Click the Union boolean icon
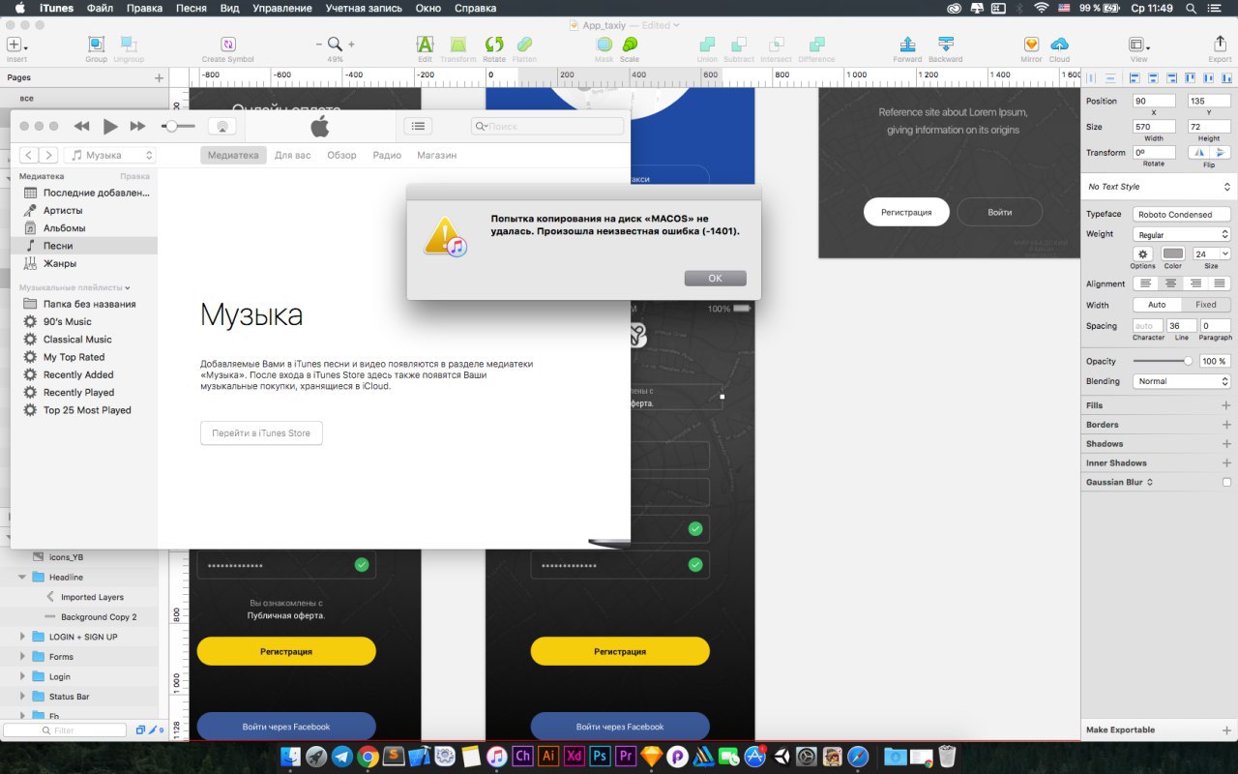This screenshot has height=774, width=1238. (x=707, y=45)
